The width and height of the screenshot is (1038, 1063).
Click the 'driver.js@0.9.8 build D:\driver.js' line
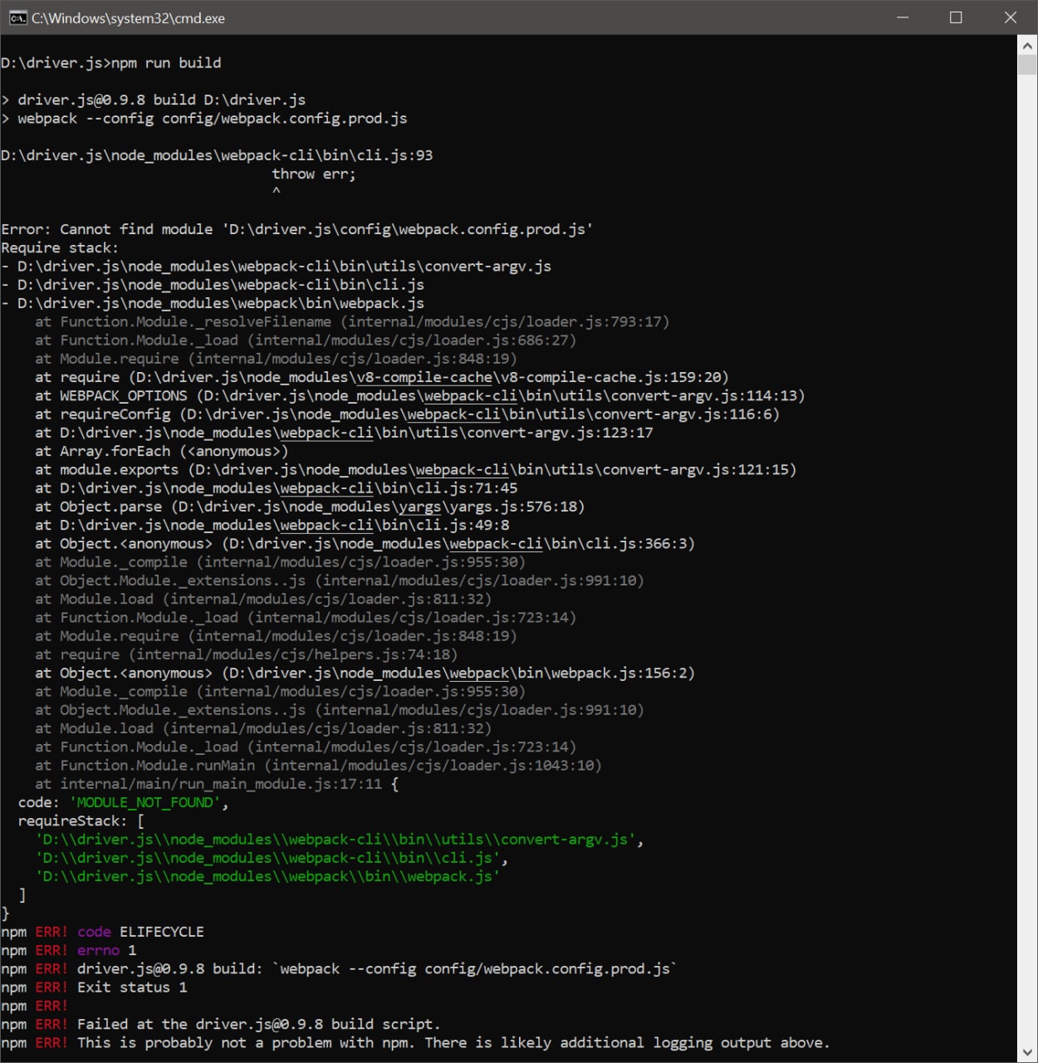point(154,100)
